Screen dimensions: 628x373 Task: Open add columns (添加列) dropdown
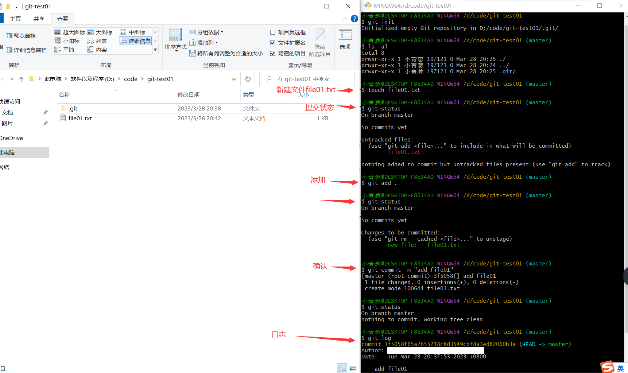[203, 43]
